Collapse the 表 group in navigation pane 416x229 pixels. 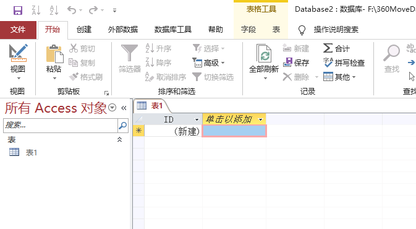pos(120,139)
